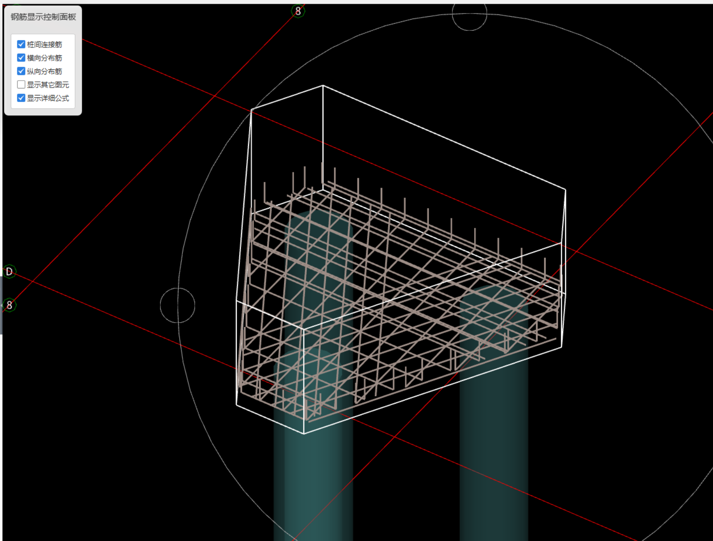
Task: Uncheck the 桩间连接筋 checkbox
Action: pyautogui.click(x=21, y=44)
